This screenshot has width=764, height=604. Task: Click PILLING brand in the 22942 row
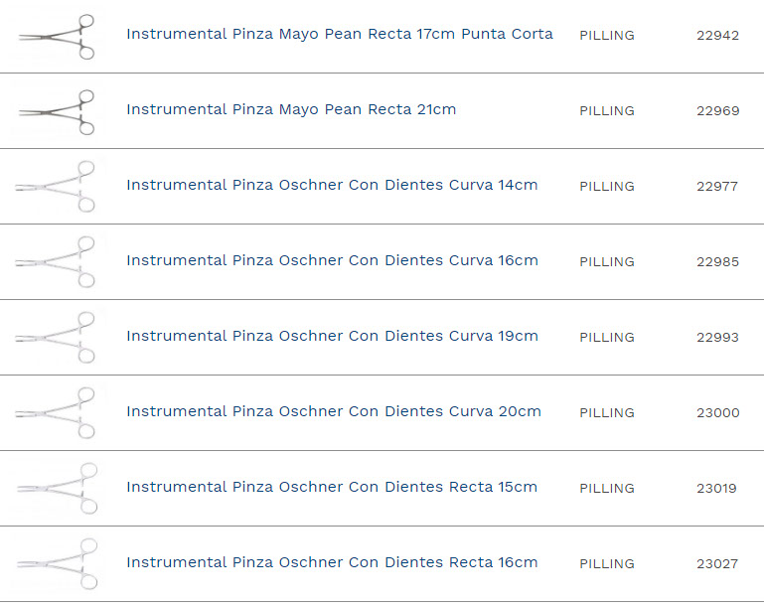(607, 36)
